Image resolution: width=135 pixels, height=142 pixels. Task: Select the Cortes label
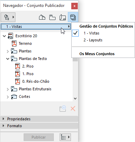coord(24,97)
